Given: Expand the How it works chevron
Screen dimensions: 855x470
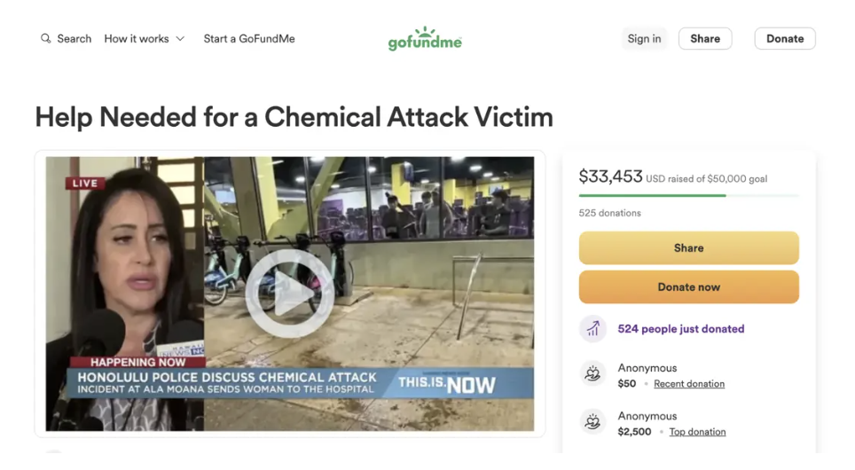Looking at the screenshot, I should pos(180,39).
